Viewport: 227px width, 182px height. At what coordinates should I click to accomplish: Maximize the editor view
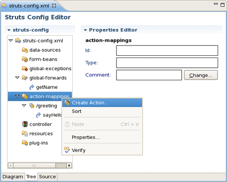(222, 5)
